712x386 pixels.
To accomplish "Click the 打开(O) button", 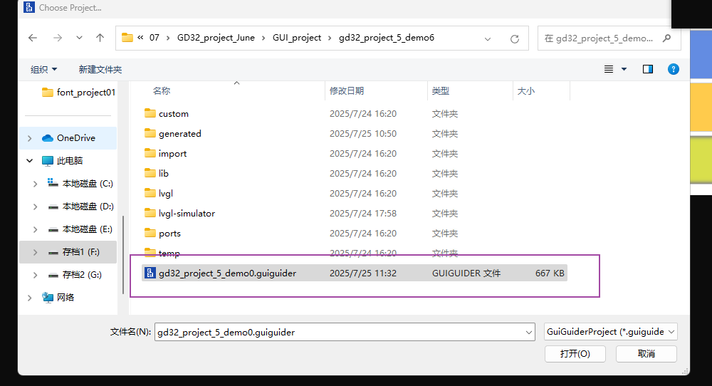I will (x=575, y=354).
